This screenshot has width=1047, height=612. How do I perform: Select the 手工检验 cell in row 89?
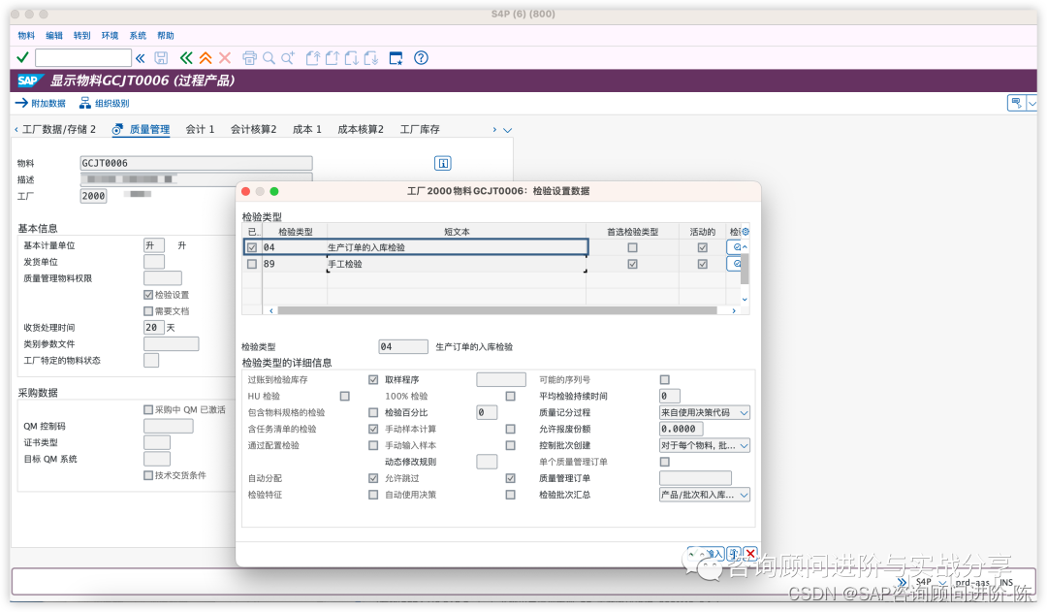457,264
